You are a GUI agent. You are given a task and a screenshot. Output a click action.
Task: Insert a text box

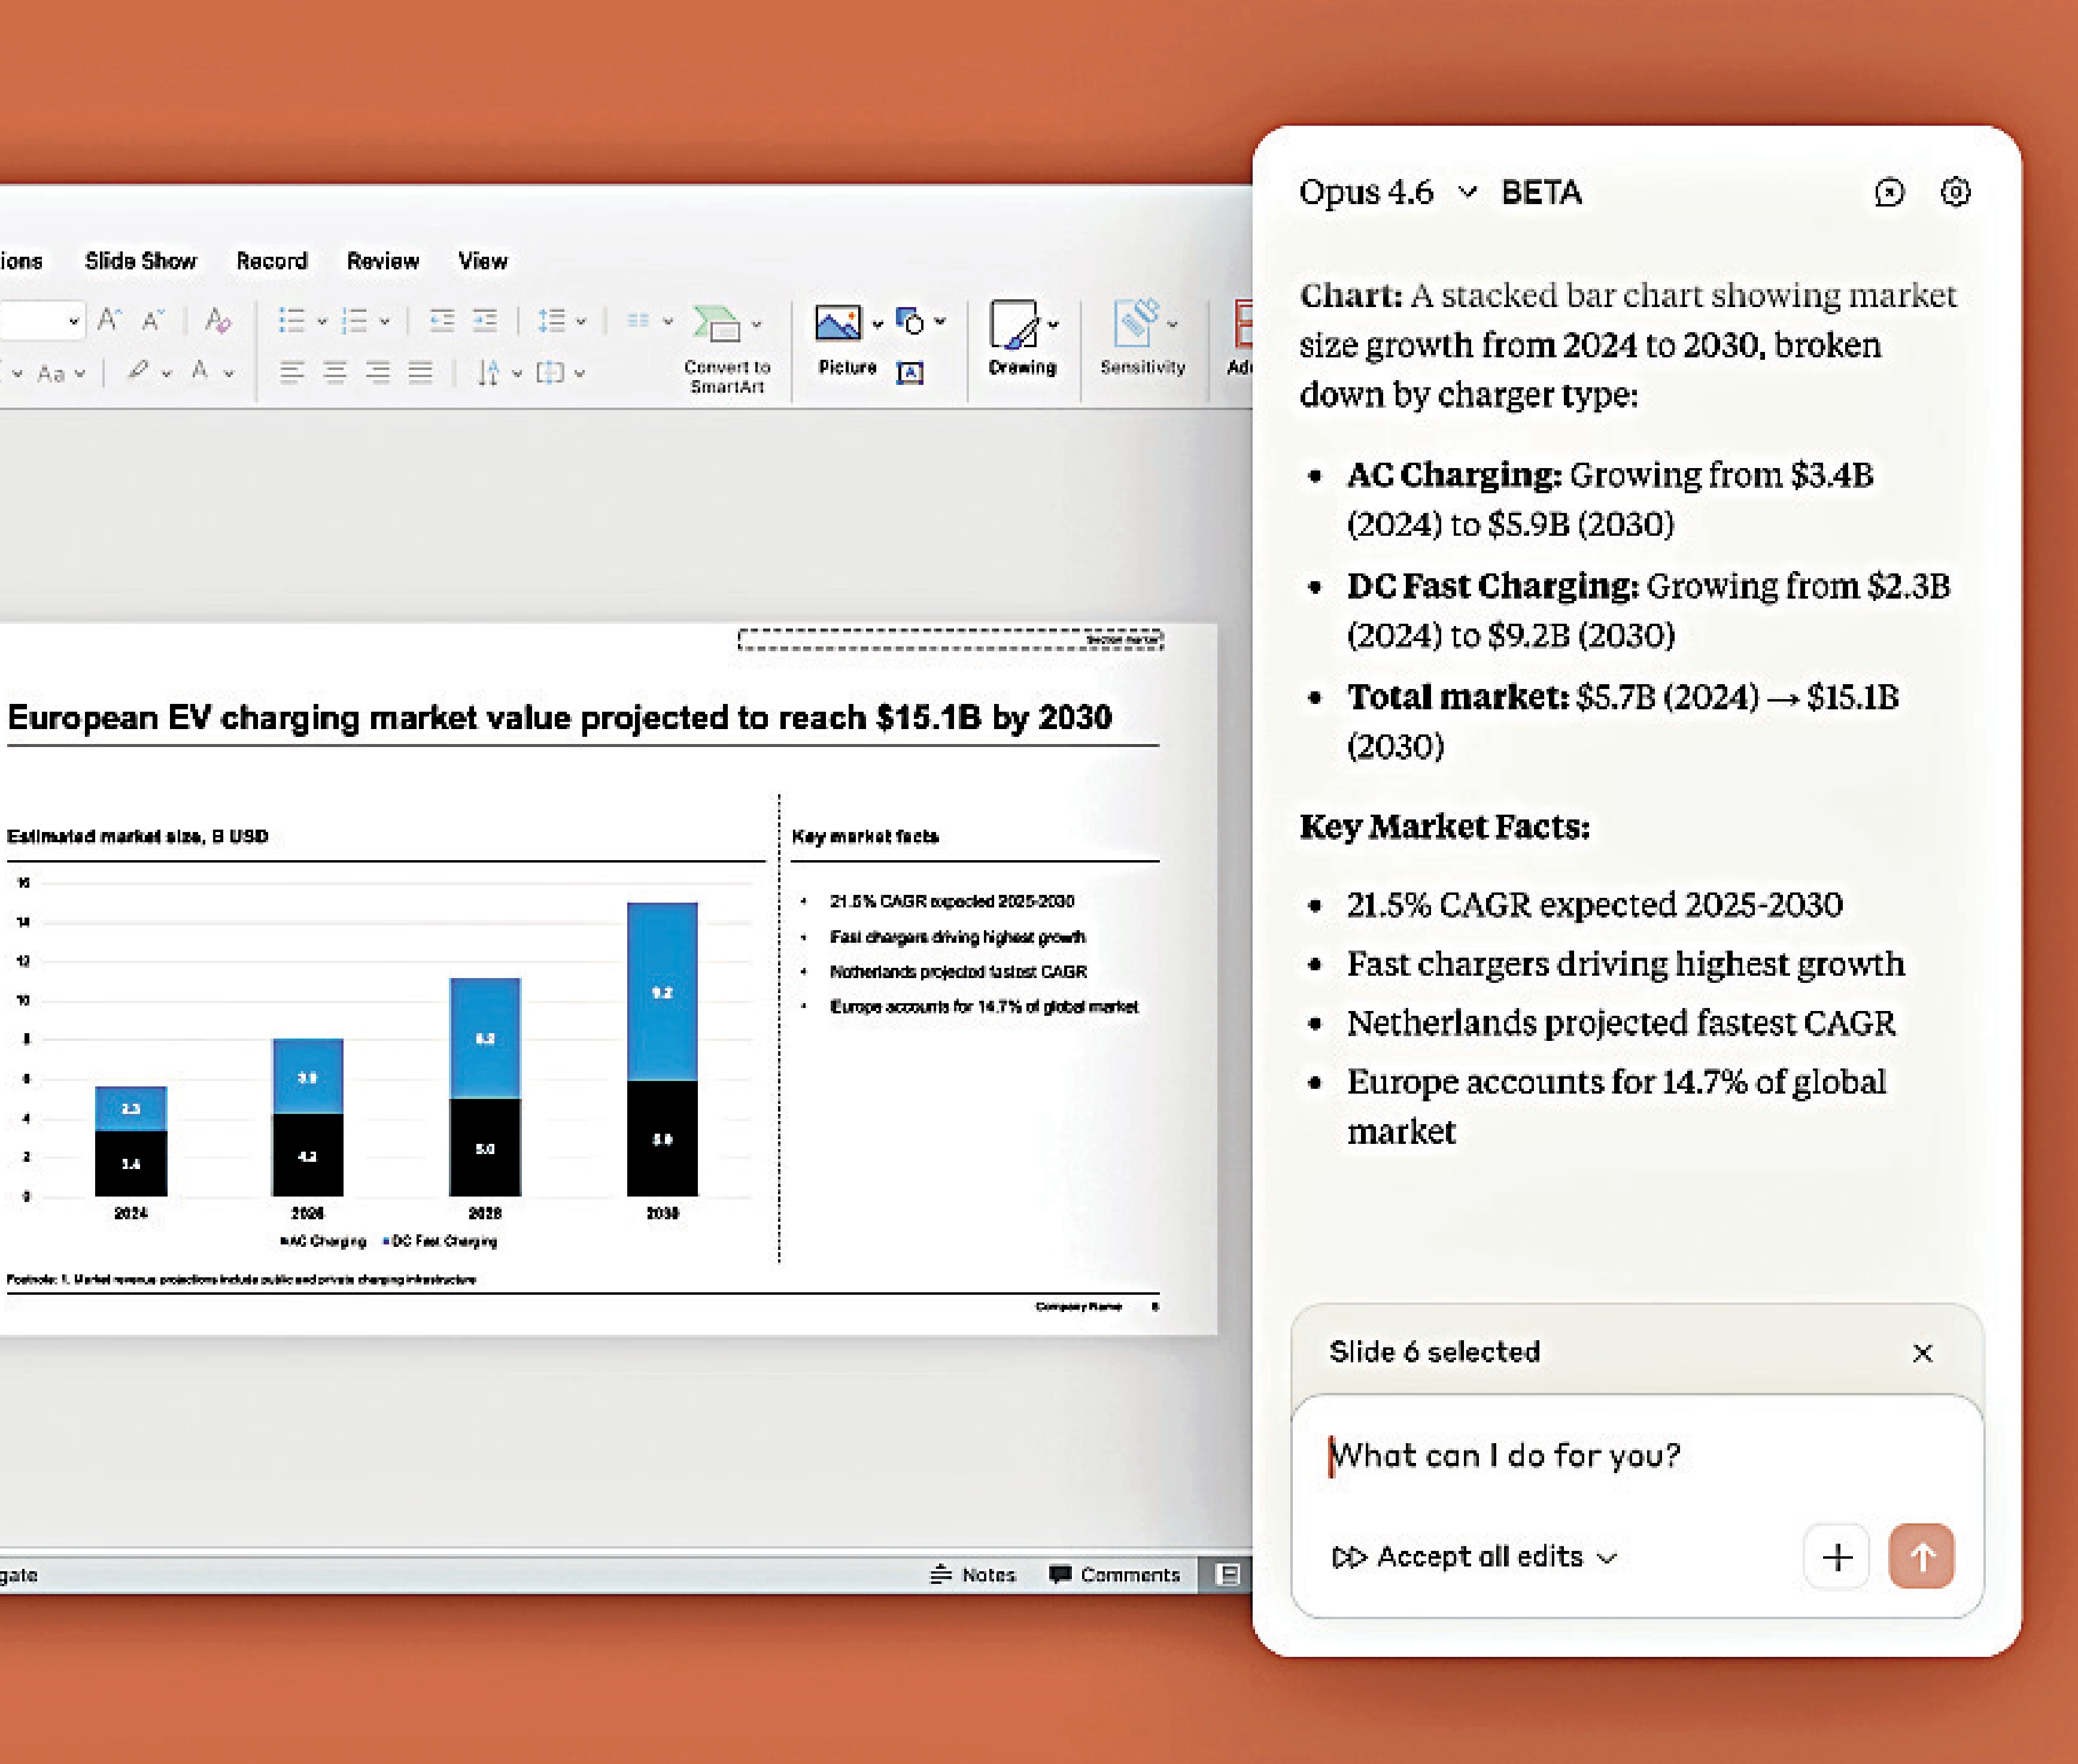[909, 373]
